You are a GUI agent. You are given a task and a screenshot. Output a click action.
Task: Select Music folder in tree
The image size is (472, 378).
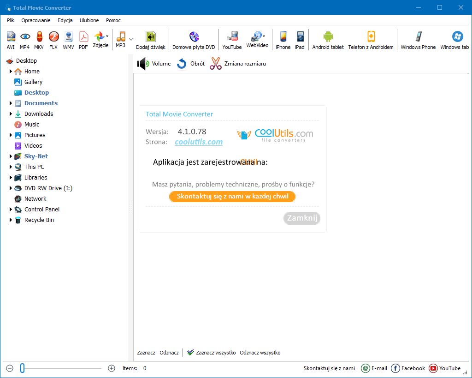27,125
